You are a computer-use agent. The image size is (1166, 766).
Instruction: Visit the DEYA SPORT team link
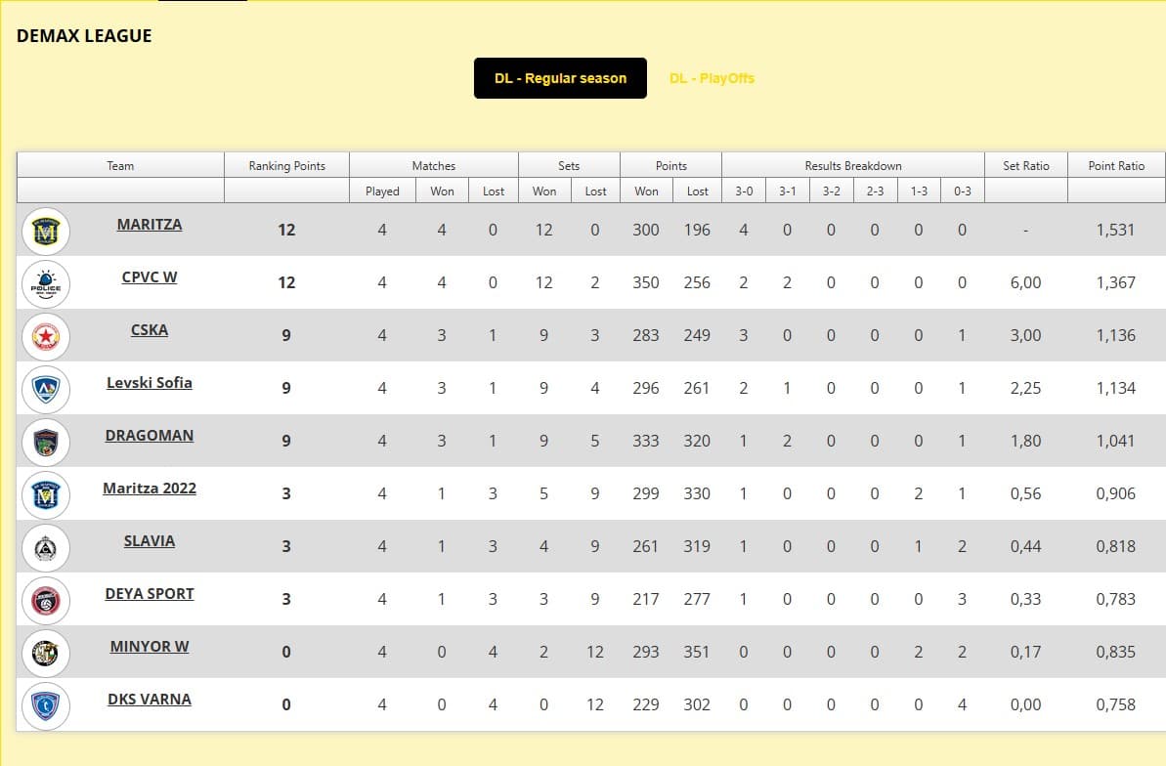[150, 594]
